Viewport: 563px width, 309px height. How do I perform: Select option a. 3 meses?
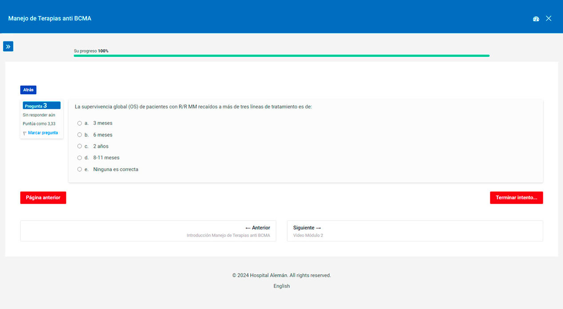tap(80, 123)
